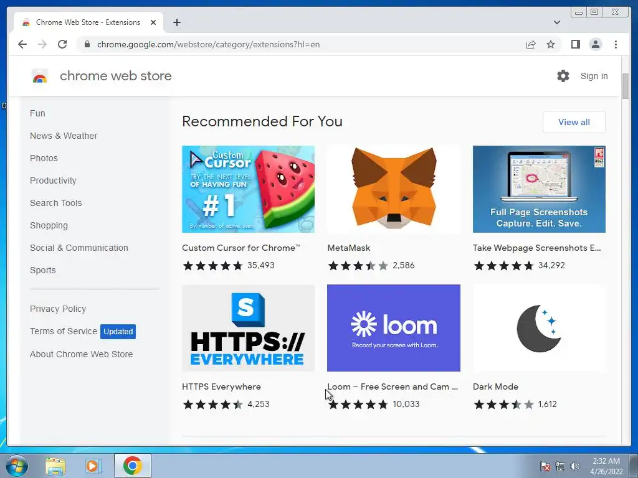Close the Chrome Web Store tab

click(x=153, y=22)
